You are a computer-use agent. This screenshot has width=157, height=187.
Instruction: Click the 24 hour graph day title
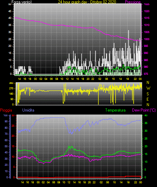pyautogui.click(x=87, y=2)
